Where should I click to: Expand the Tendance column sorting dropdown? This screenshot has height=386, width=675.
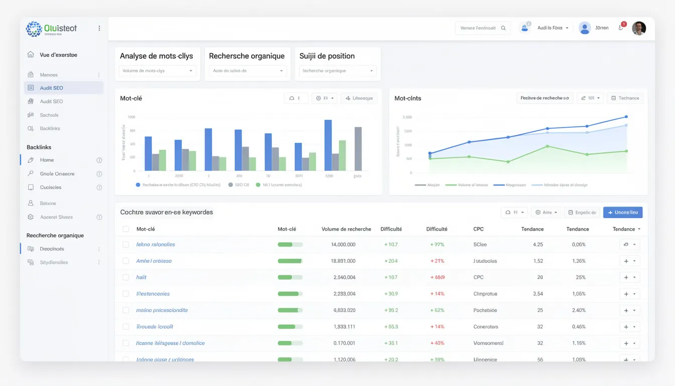[x=626, y=229]
